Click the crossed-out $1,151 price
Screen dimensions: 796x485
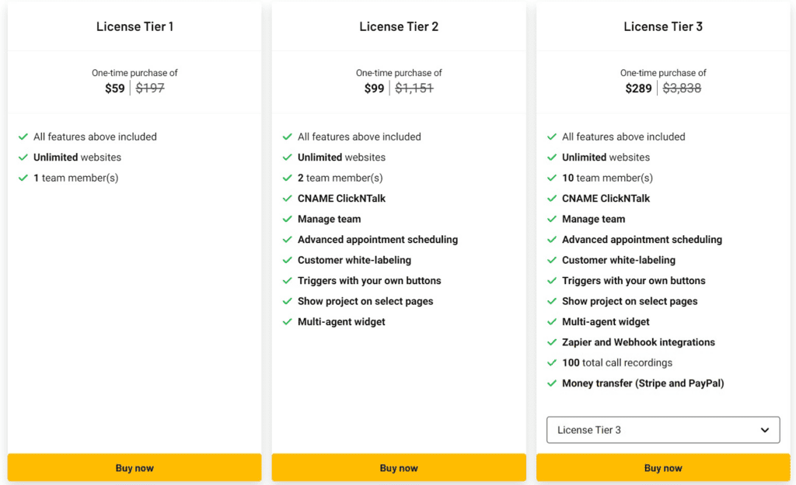click(414, 88)
